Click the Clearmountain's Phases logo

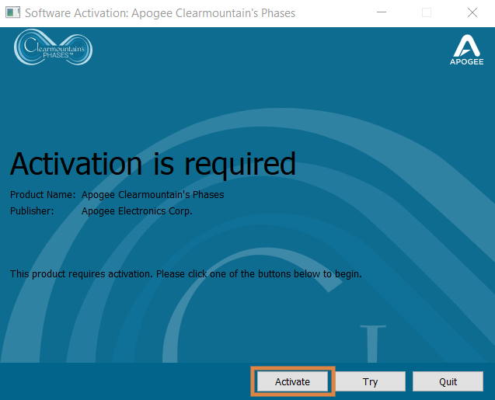(53, 47)
